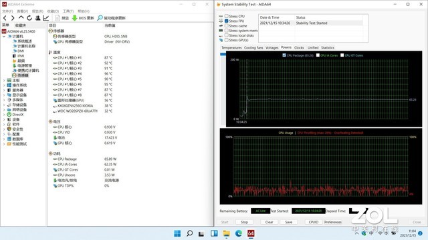Switch to the Temperatures tab
The image size is (428, 240).
tap(231, 47)
